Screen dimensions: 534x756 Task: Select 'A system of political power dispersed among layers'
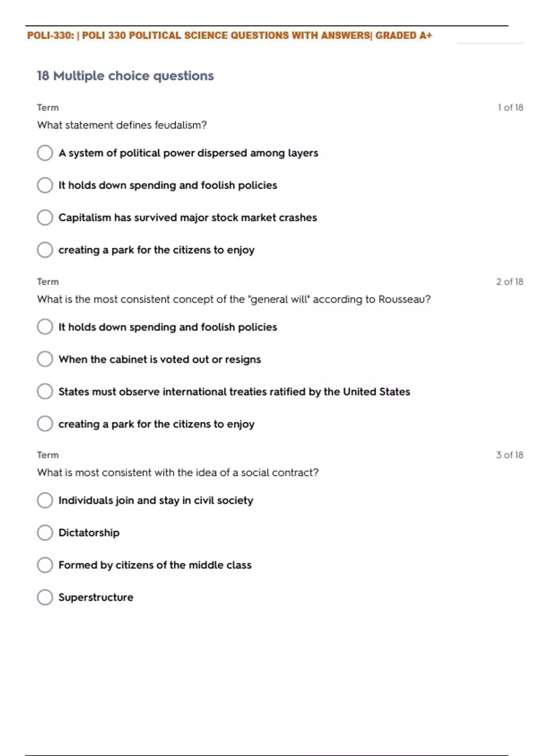pyautogui.click(x=45, y=153)
